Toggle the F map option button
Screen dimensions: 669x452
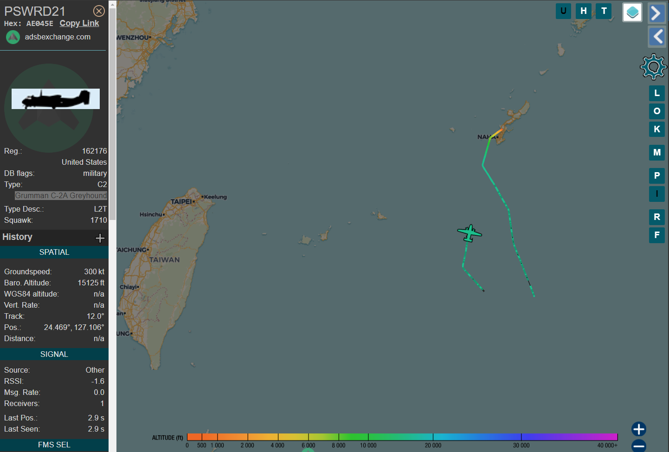click(x=657, y=235)
